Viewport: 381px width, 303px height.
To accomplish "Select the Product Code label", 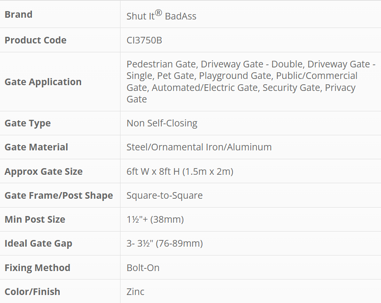I will pos(35,40).
